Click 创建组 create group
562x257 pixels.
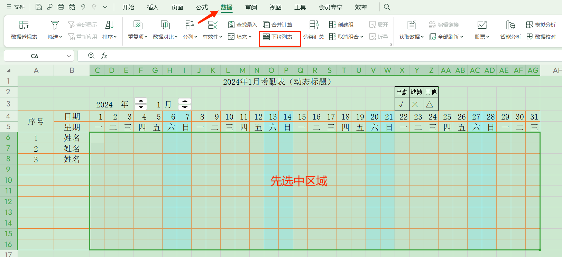pyautogui.click(x=341, y=25)
